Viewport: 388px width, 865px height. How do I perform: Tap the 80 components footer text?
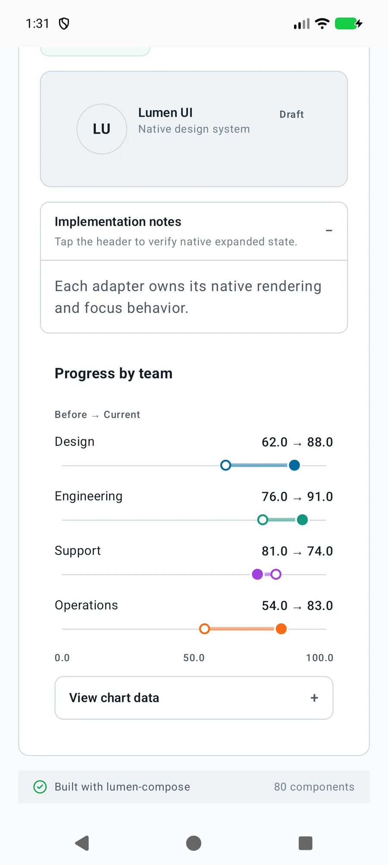(x=314, y=787)
